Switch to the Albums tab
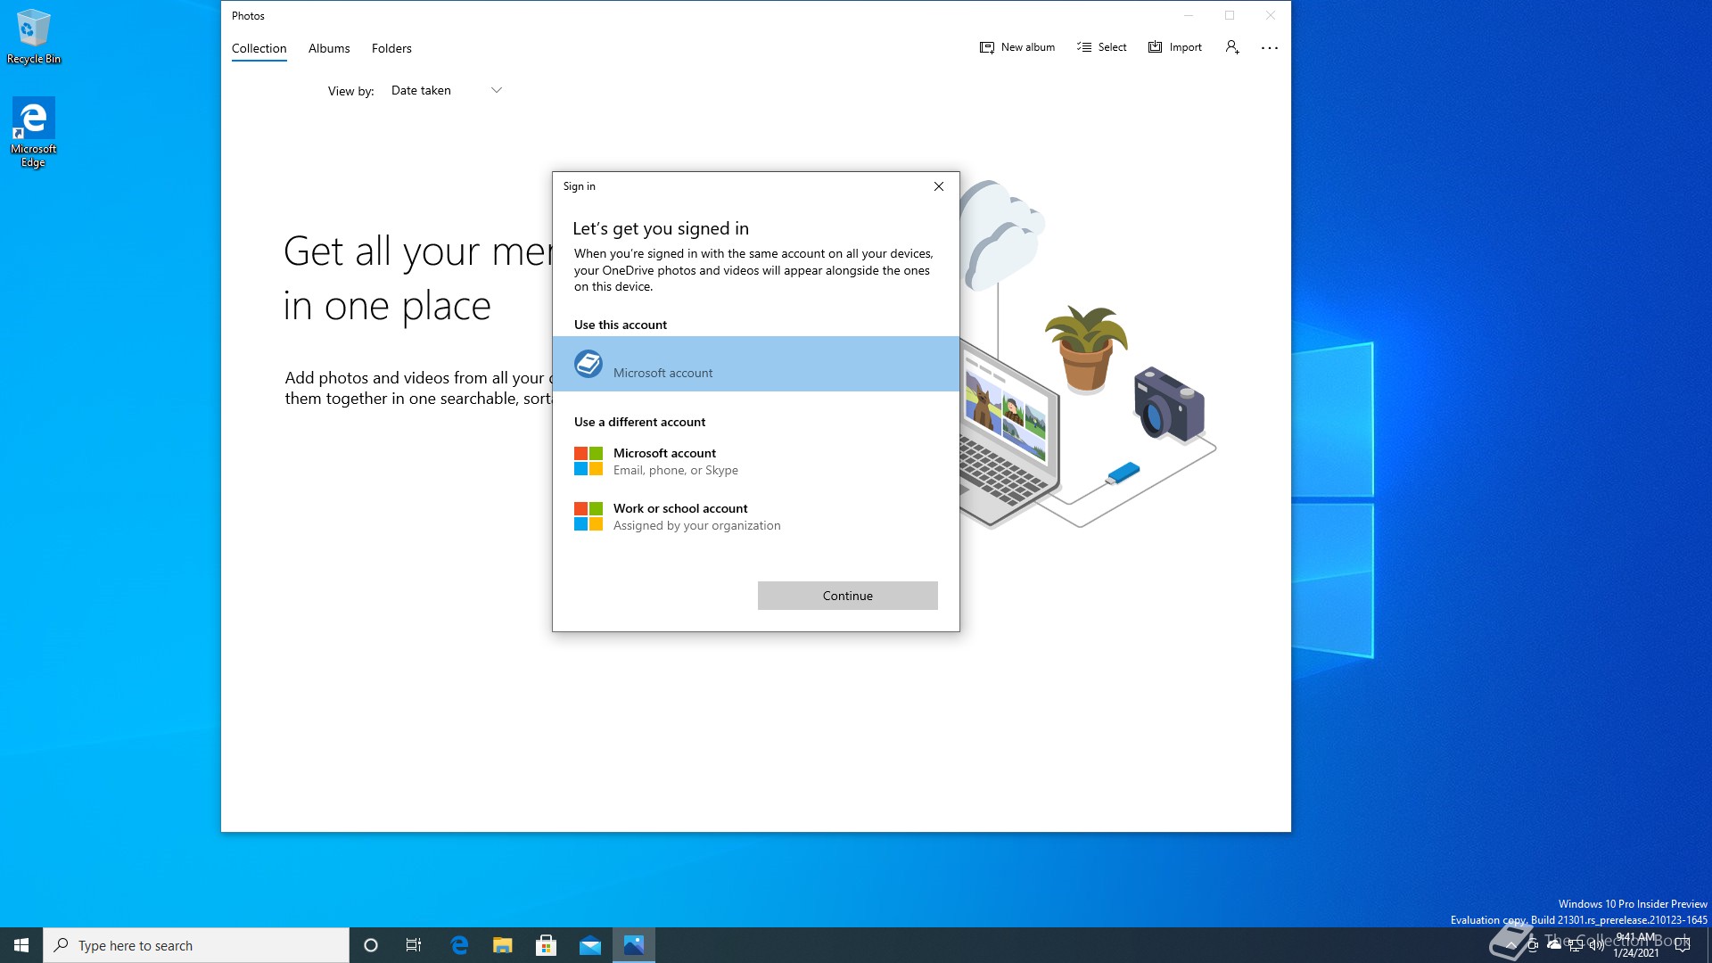This screenshot has width=1712, height=963. pyautogui.click(x=329, y=48)
